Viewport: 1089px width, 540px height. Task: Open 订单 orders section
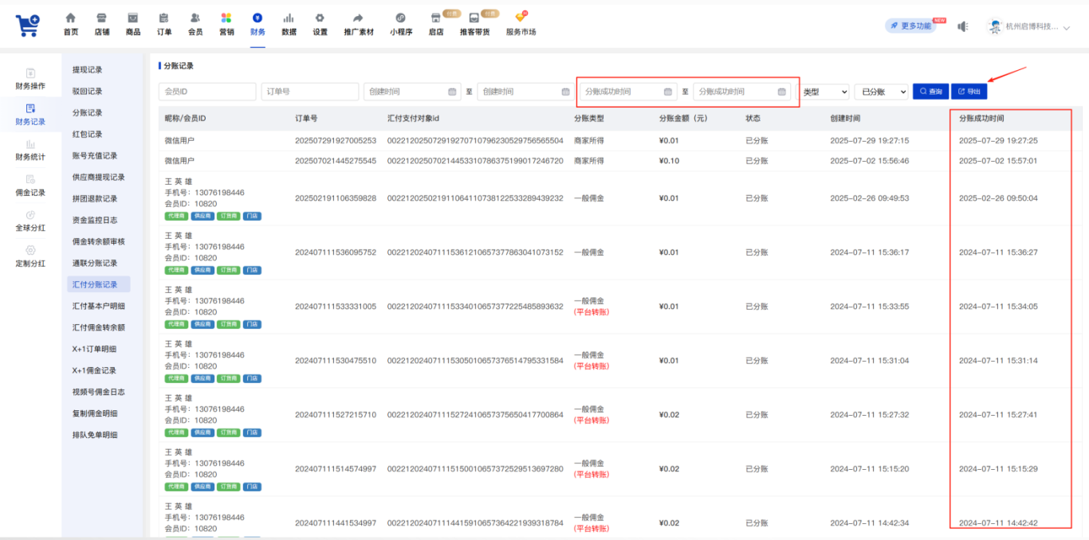tap(164, 25)
